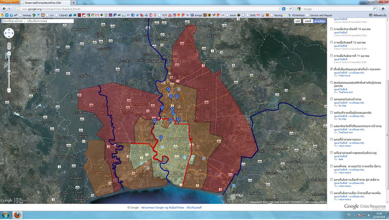Click the เกี่ยวกับแผนที่ footer link

pyautogui.click(x=194, y=207)
